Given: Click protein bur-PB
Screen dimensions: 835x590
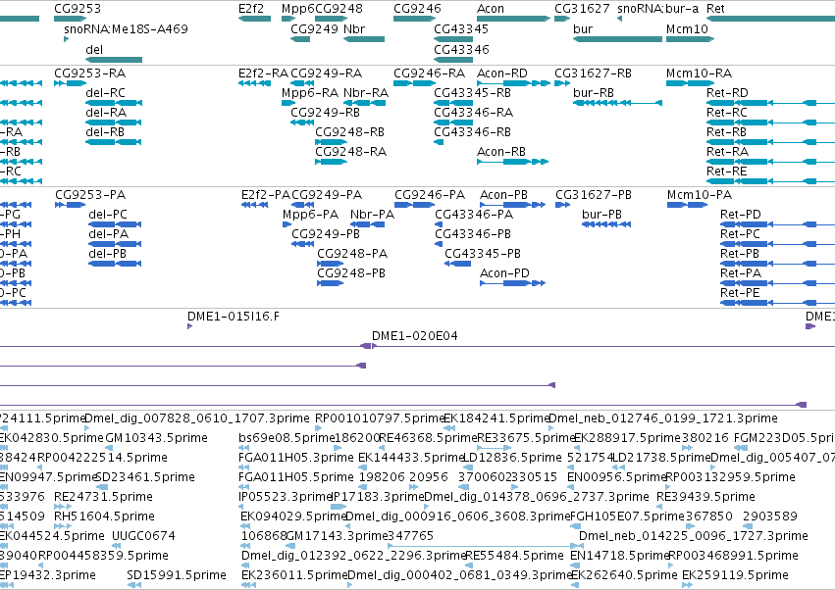Looking at the screenshot, I should [x=606, y=224].
